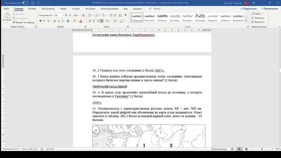Click the bulleted list icon
Image resolution: width=281 pixels, height=158 pixels.
pos(90,15)
